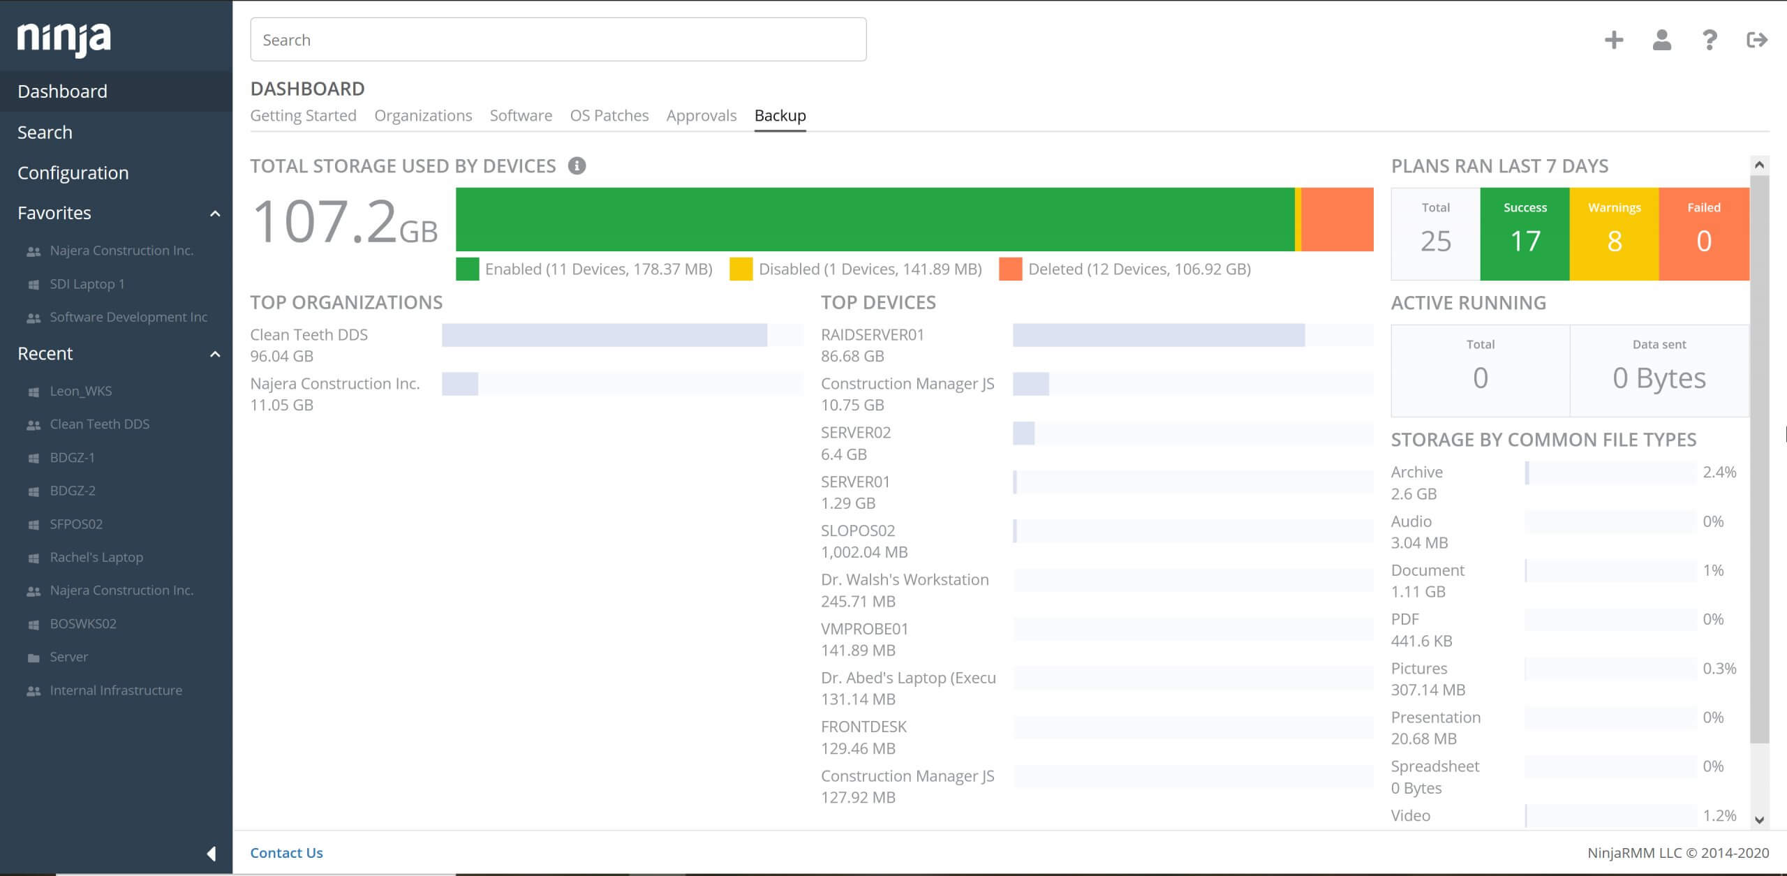The width and height of the screenshot is (1787, 876).
Task: Open the user profile icon
Action: pos(1661,40)
